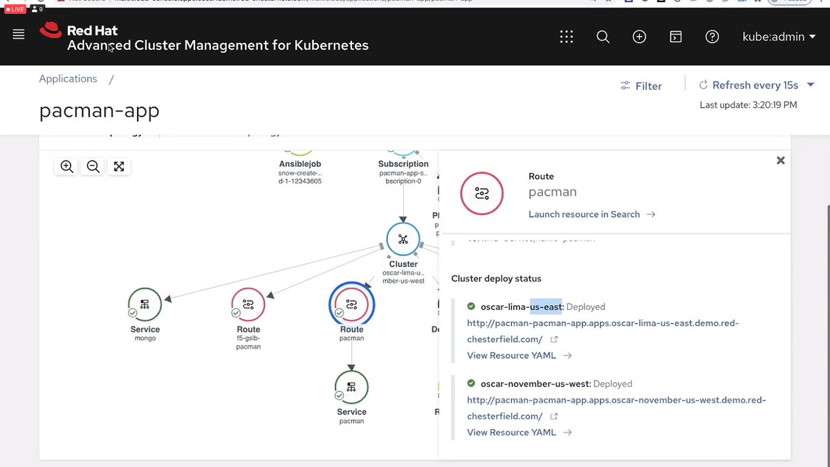830x467 pixels.
Task: Open the oscar-lima-us-east pacman URL
Action: [603, 331]
